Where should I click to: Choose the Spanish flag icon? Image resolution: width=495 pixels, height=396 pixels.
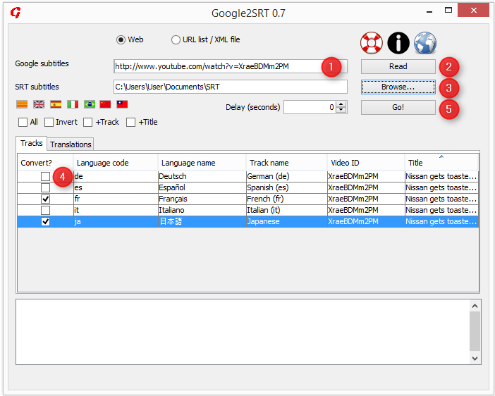coord(56,104)
